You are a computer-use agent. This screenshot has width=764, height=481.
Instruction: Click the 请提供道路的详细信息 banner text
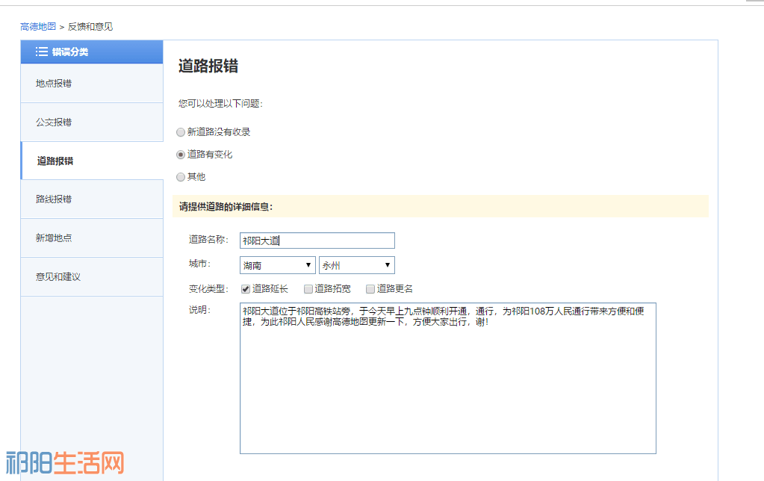(226, 207)
